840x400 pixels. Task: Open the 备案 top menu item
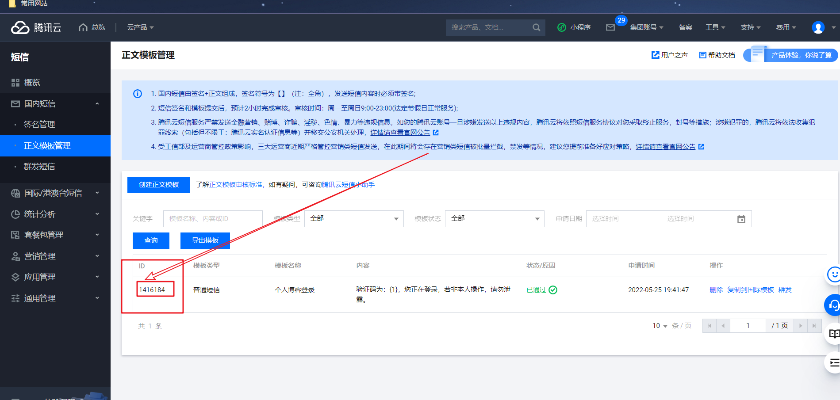(x=686, y=27)
